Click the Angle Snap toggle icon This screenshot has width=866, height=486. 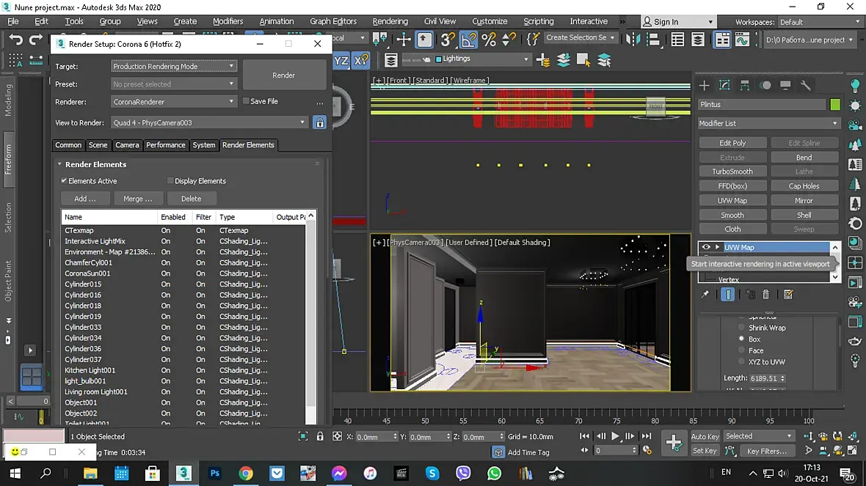coord(468,40)
